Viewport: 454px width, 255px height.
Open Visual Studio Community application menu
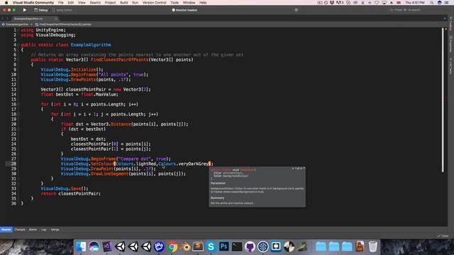33,3
